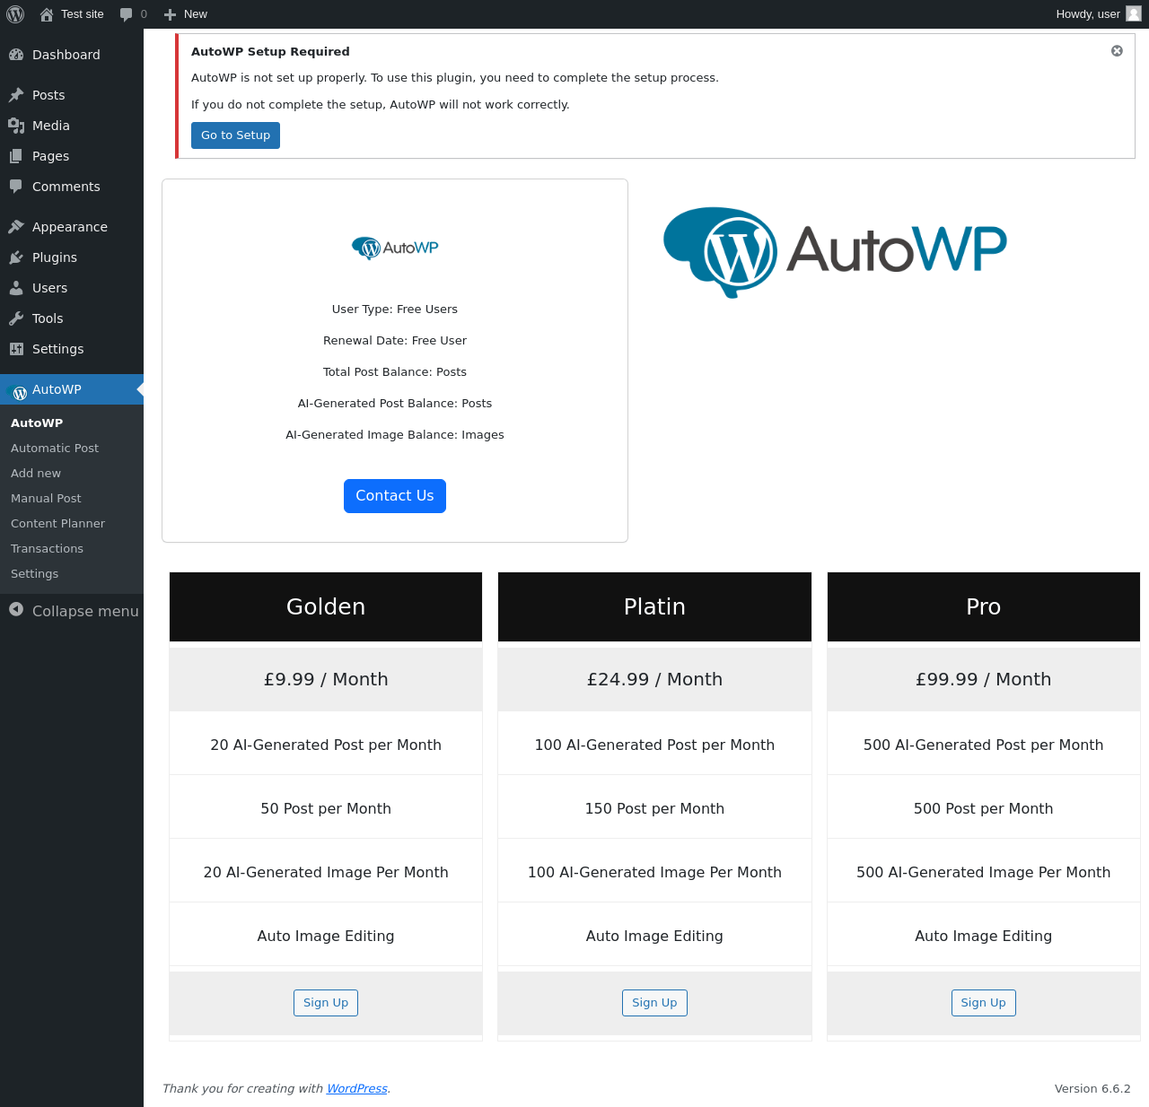This screenshot has width=1149, height=1107.
Task: Open the Appearance menu item
Action: pyautogui.click(x=72, y=227)
